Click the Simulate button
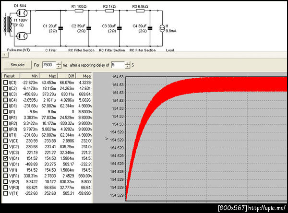Screen dimensions: 288x213 17,65
